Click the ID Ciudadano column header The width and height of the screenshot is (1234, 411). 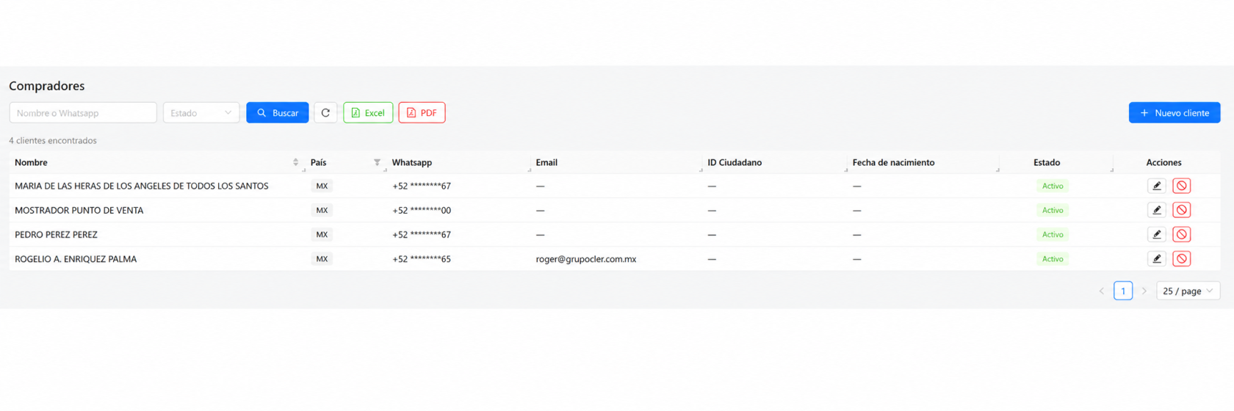(x=735, y=162)
